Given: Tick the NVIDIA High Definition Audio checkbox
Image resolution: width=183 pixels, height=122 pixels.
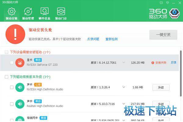Looking at the screenshot, I should 12,87.
